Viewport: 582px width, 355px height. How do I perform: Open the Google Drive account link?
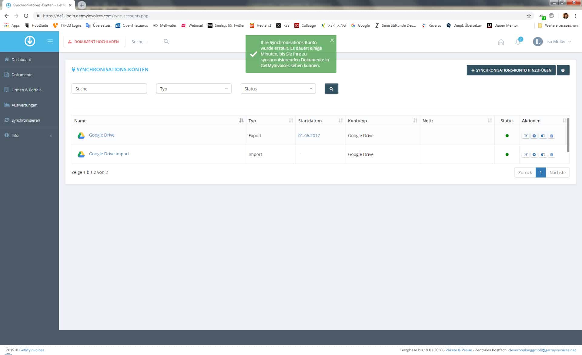click(102, 135)
